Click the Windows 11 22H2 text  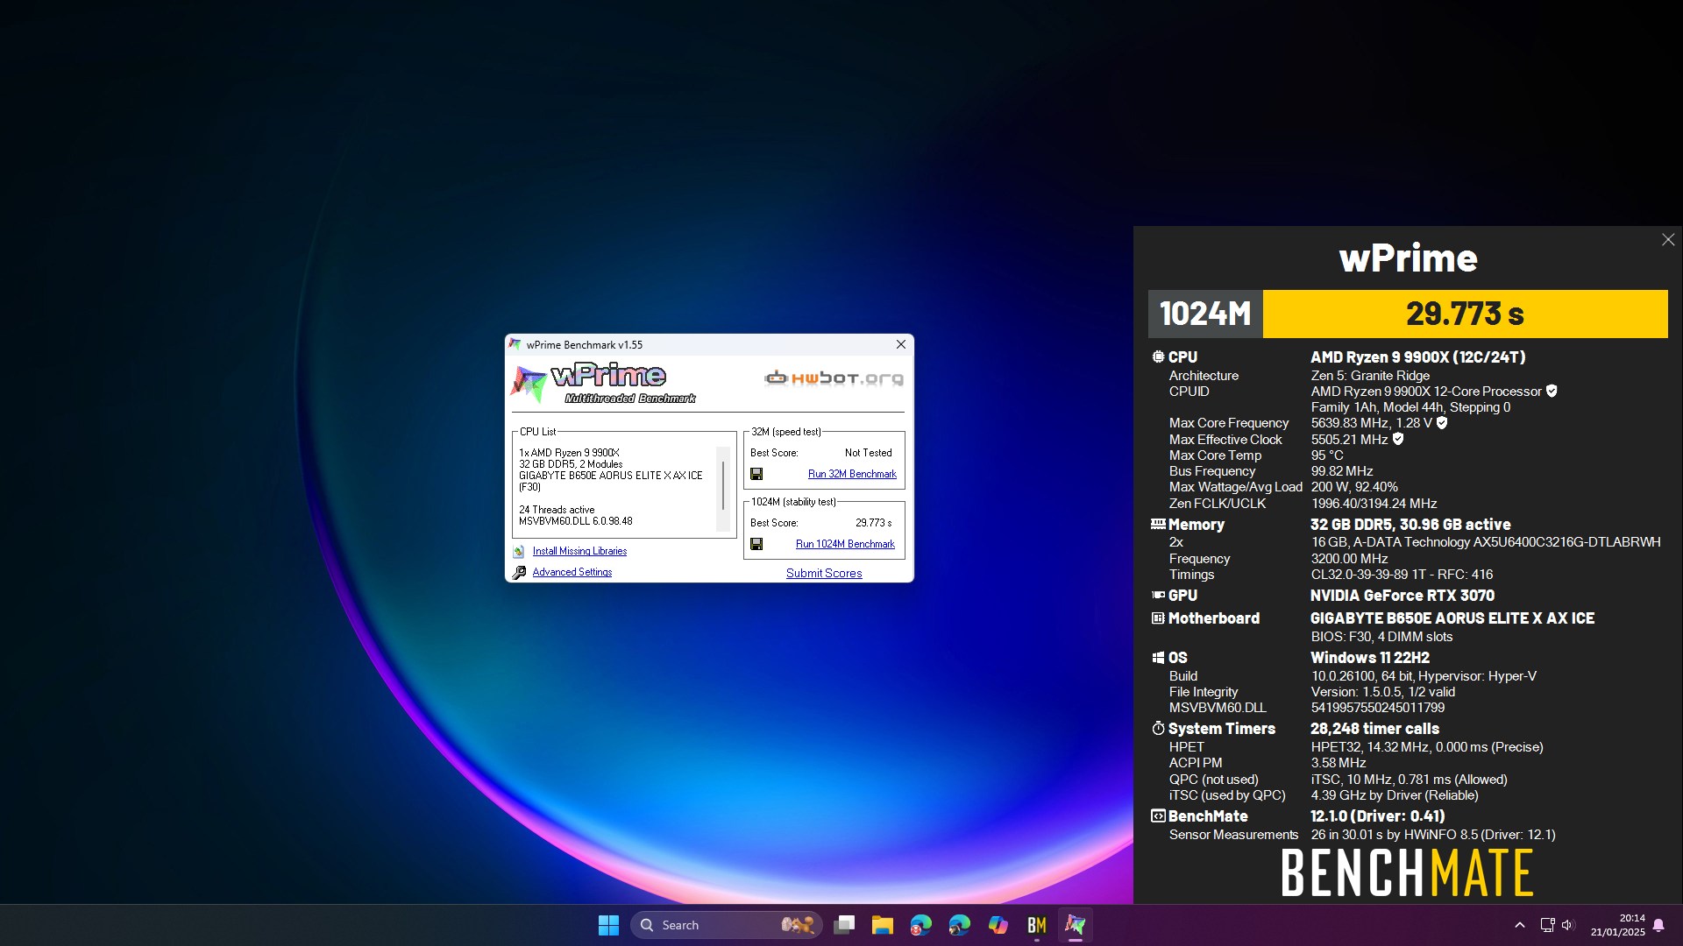coord(1370,657)
